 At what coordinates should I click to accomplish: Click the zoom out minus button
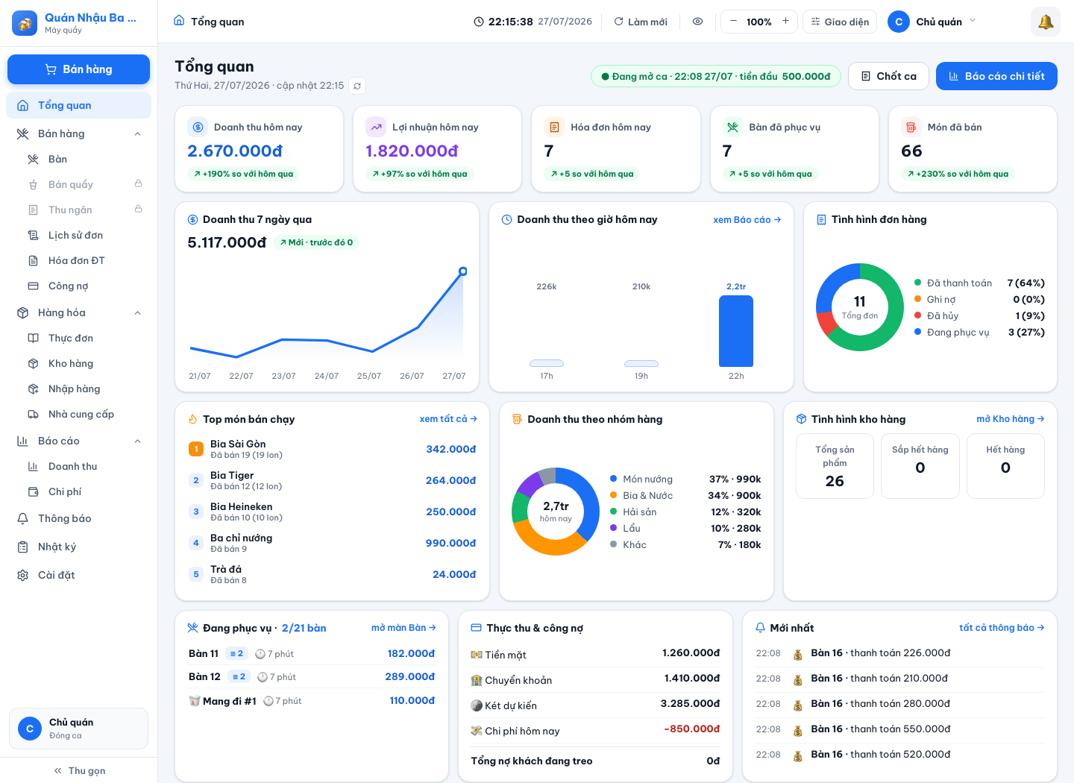(x=733, y=22)
